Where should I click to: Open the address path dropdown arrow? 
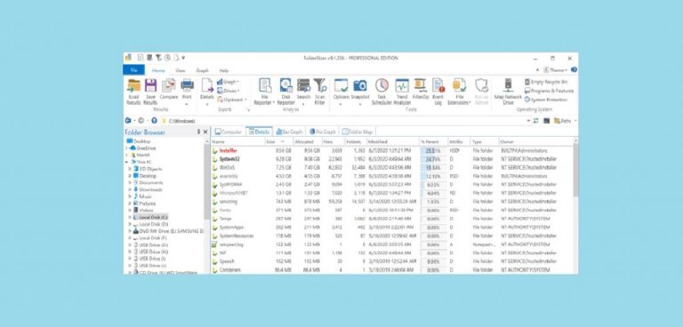pos(529,121)
